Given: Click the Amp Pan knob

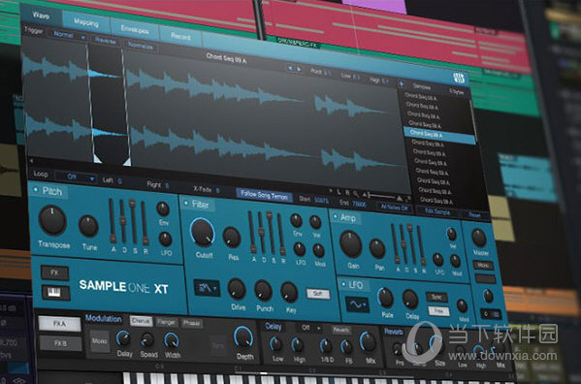Looking at the screenshot, I should click(x=377, y=249).
